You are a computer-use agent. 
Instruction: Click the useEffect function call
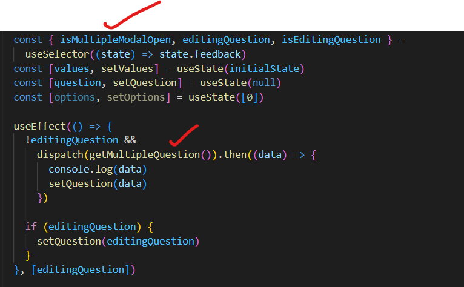pos(40,126)
